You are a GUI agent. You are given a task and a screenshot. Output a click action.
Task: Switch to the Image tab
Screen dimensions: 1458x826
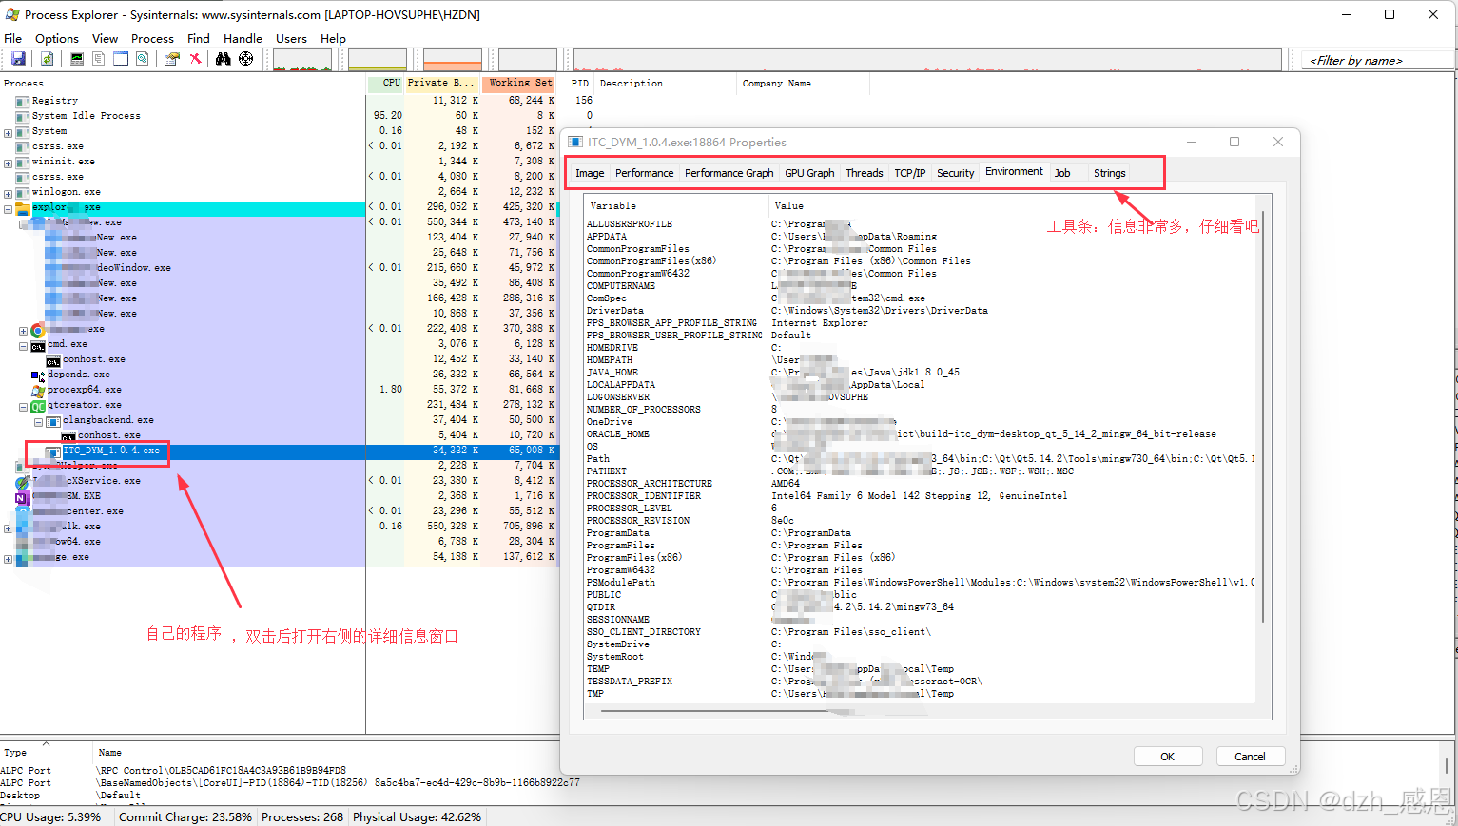pyautogui.click(x=590, y=173)
